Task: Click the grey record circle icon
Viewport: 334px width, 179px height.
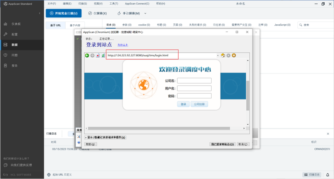Action: click(228, 55)
